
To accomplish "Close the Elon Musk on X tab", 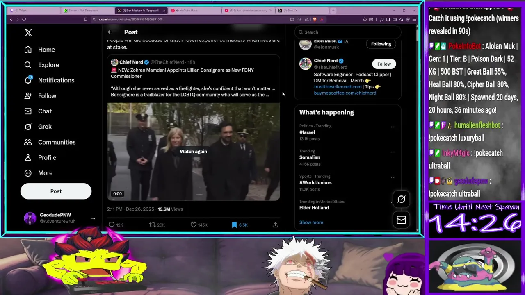I will click(x=164, y=11).
